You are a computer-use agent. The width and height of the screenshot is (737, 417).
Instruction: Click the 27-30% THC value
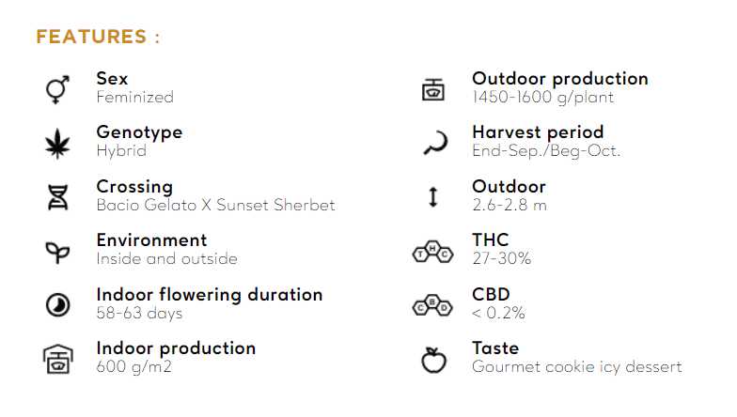[x=501, y=258]
